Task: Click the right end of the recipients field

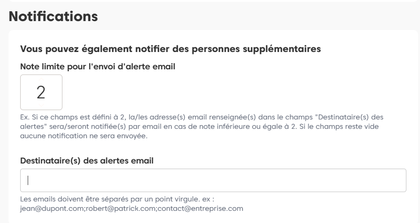Action: (x=399, y=180)
